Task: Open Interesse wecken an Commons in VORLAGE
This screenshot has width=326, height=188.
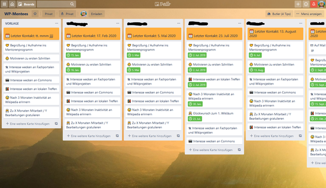Action: coord(32,80)
